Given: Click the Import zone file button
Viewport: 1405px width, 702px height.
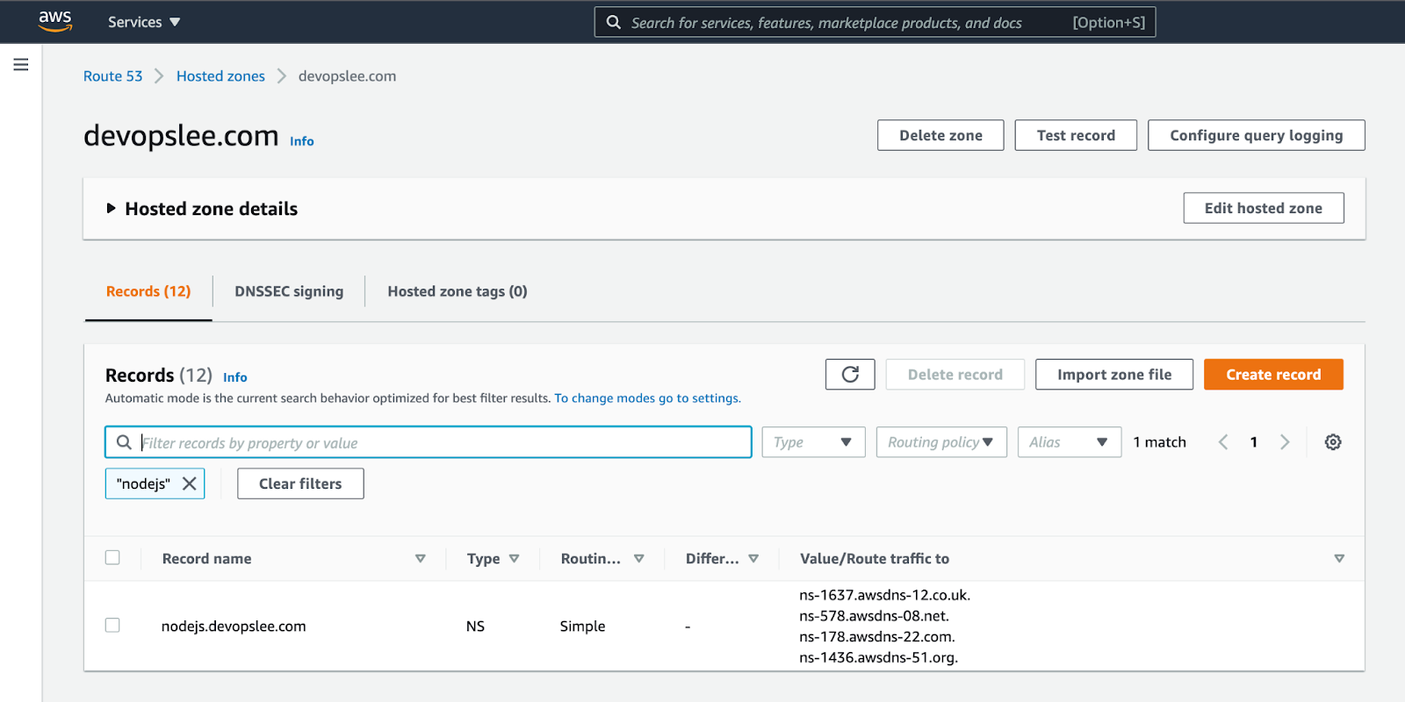Looking at the screenshot, I should (x=1114, y=375).
